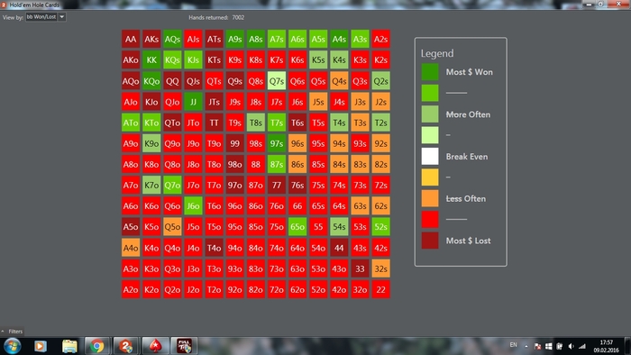Switch to Holdem Manager 2 taskbar icon

(125, 346)
